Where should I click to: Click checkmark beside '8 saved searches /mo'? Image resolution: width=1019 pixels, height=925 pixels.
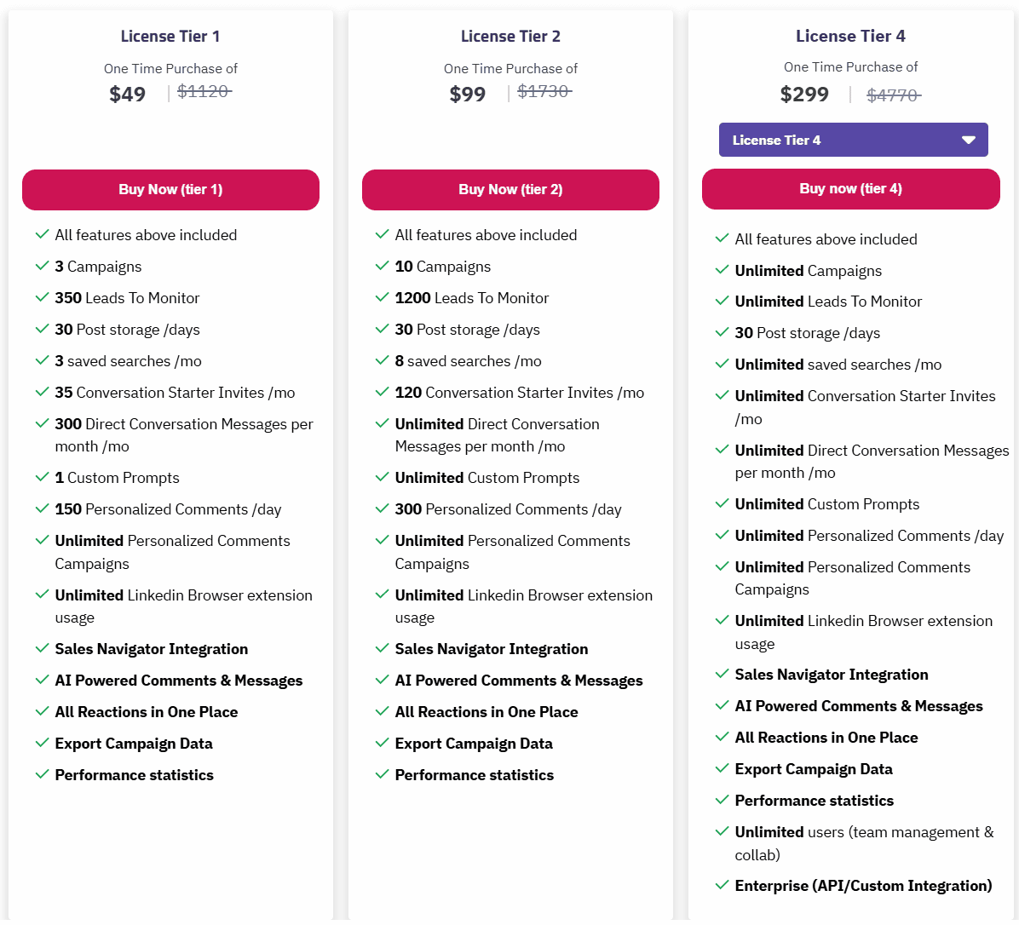[x=382, y=360]
